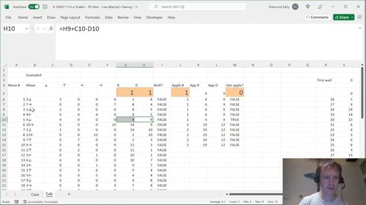Add a new sheet with plus icon
Image resolution: width=366 pixels, height=205 pixels.
(x=69, y=194)
